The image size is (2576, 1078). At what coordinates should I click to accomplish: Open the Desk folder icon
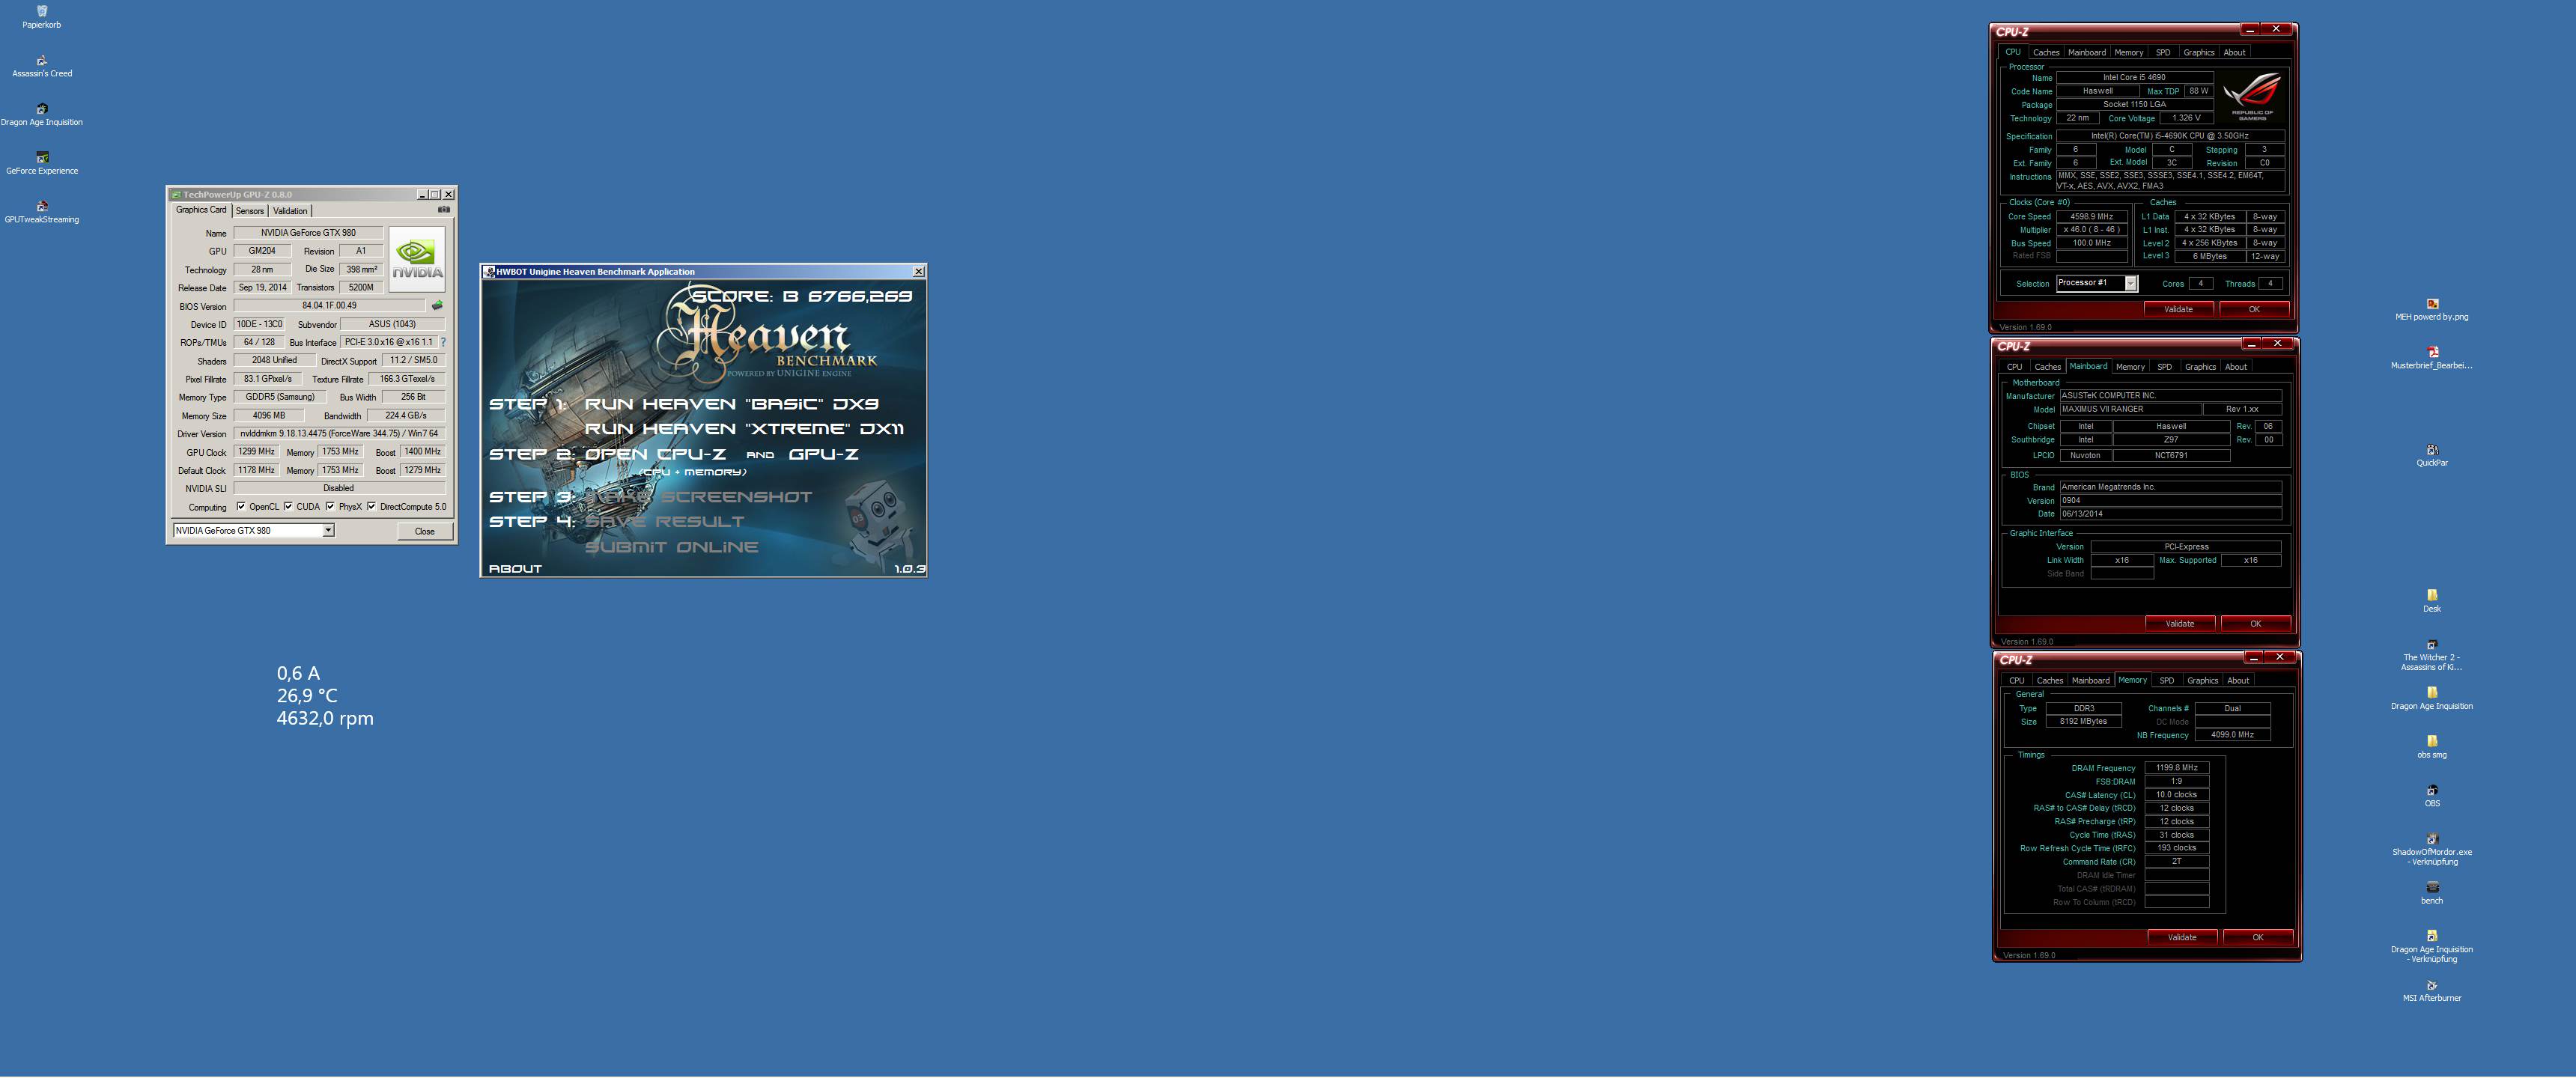2432,596
